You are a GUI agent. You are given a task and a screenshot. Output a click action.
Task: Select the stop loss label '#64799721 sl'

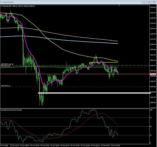click(x=6, y=66)
